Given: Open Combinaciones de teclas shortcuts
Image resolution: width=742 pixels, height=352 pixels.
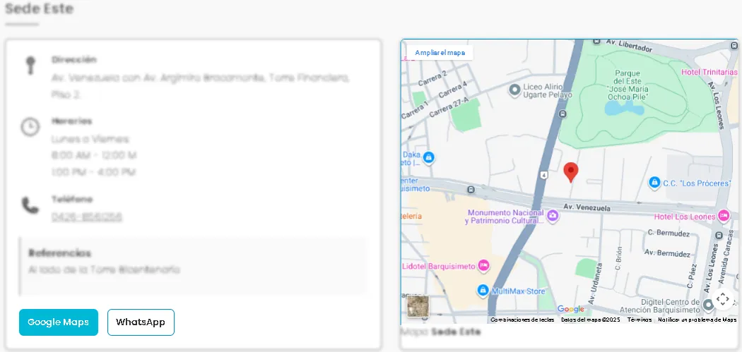Looking at the screenshot, I should click(522, 320).
